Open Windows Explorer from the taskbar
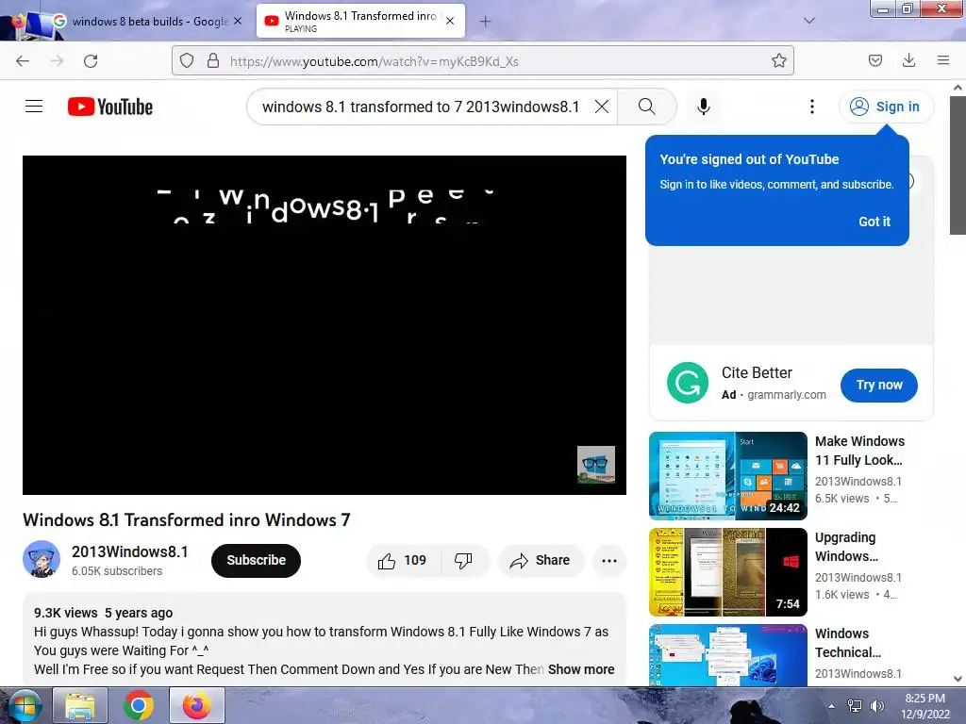Screen dimensions: 966x724 click(80, 705)
